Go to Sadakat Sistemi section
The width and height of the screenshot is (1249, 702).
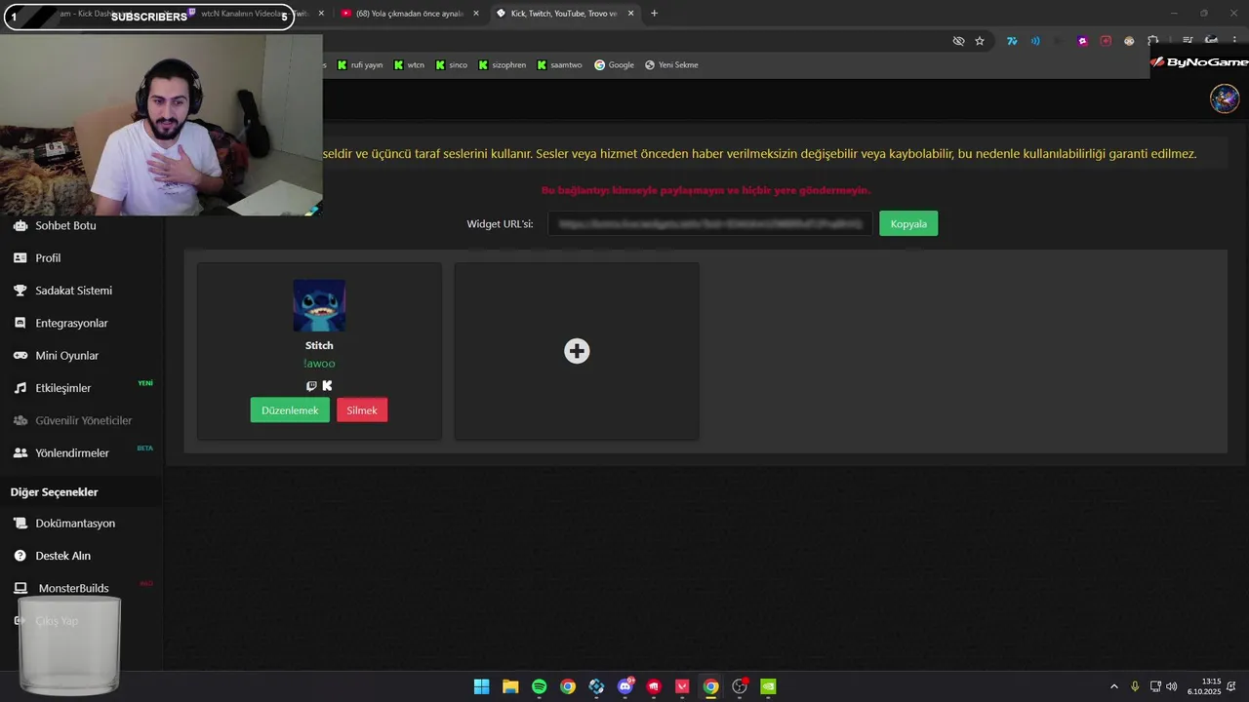[x=73, y=291]
